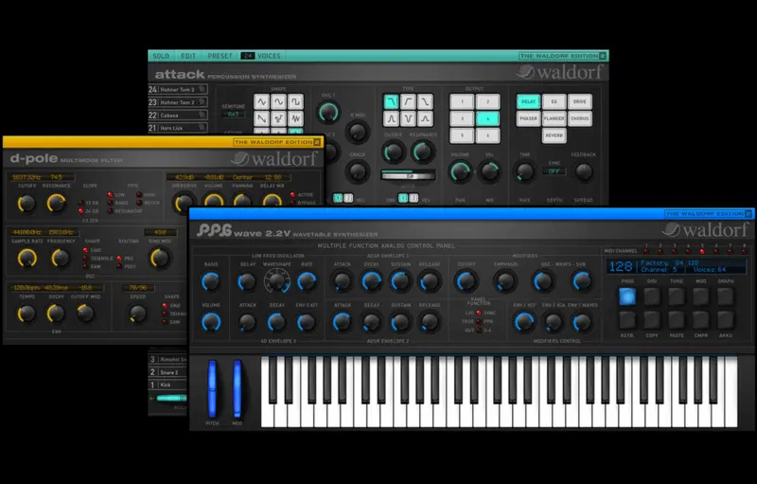Click the blue program display on PPG Wave

click(x=677, y=266)
